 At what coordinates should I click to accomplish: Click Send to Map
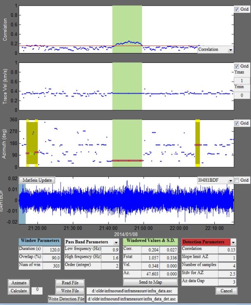[150, 282]
